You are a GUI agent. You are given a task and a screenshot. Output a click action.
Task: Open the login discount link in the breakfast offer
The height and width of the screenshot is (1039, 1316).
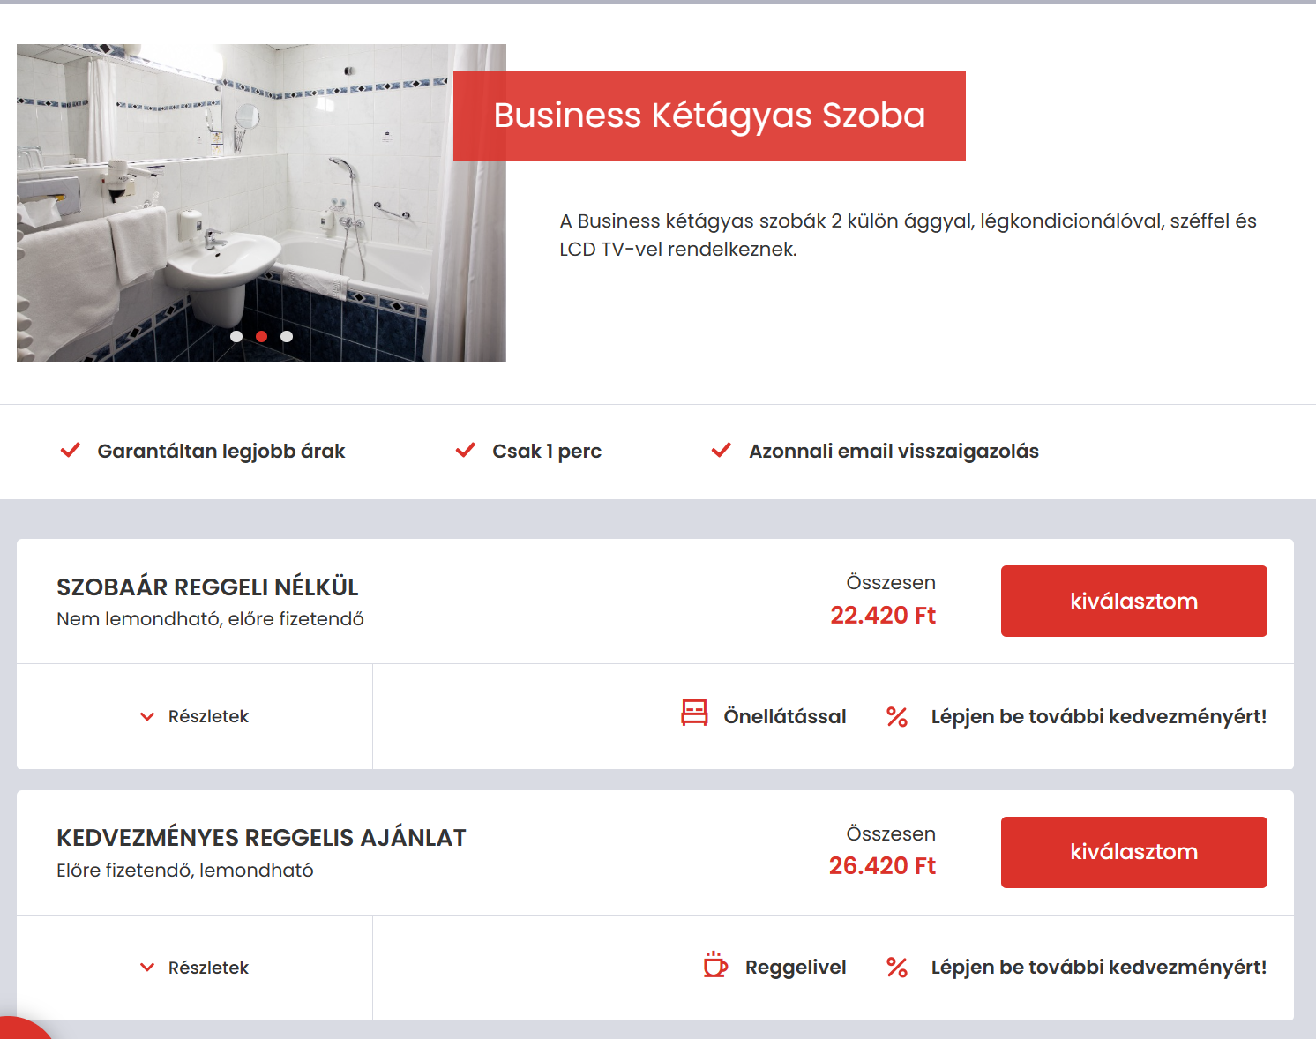point(1098,968)
